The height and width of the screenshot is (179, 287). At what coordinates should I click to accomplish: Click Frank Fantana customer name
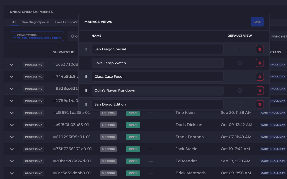click(x=190, y=137)
